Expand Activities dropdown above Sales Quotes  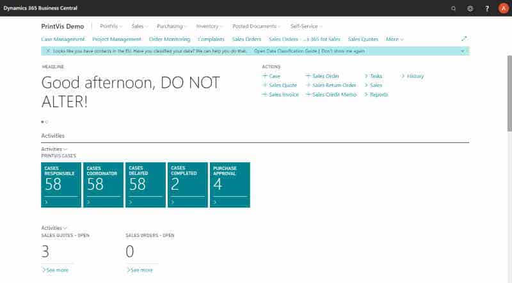pos(54,228)
